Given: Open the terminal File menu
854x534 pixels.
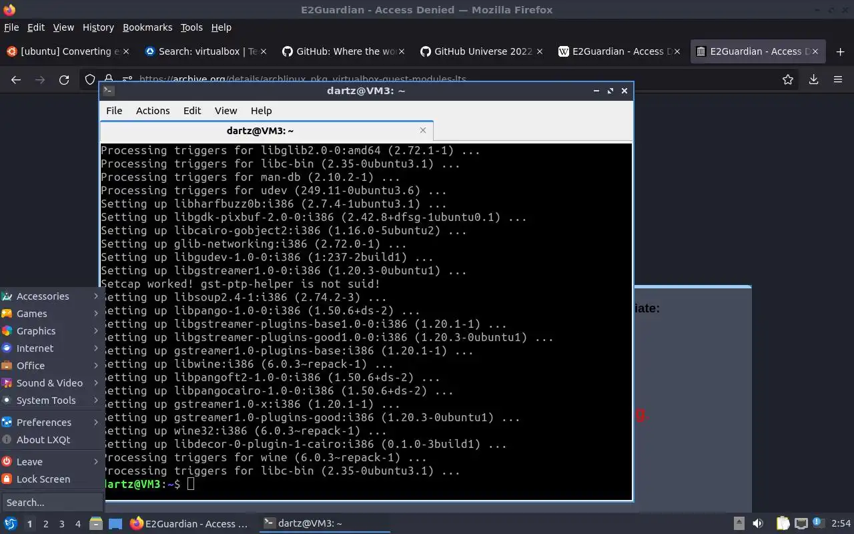Looking at the screenshot, I should coord(114,111).
